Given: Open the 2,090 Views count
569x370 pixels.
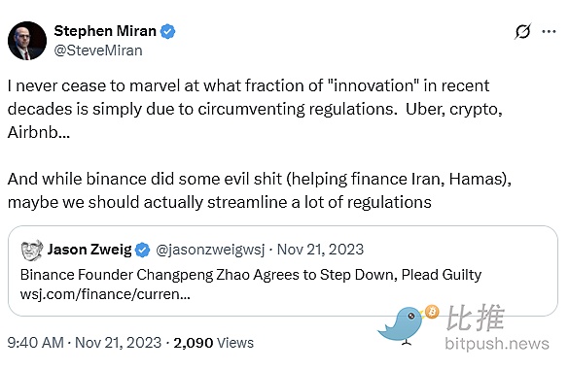Looking at the screenshot, I should point(213,343).
